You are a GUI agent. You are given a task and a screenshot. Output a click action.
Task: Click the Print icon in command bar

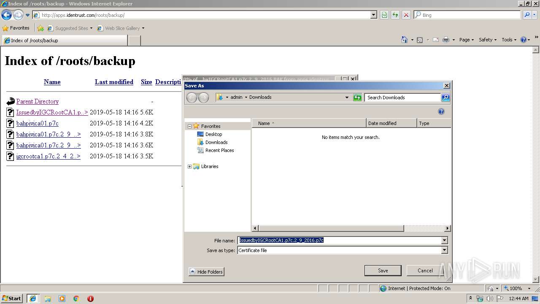(446, 40)
